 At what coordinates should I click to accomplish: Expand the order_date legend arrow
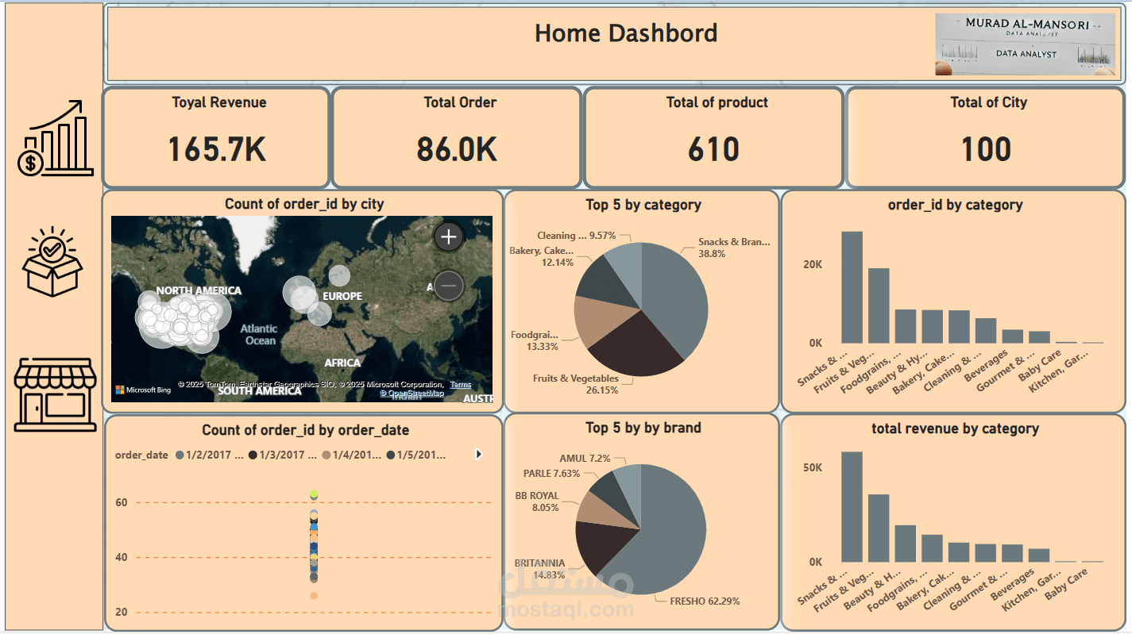pos(477,454)
